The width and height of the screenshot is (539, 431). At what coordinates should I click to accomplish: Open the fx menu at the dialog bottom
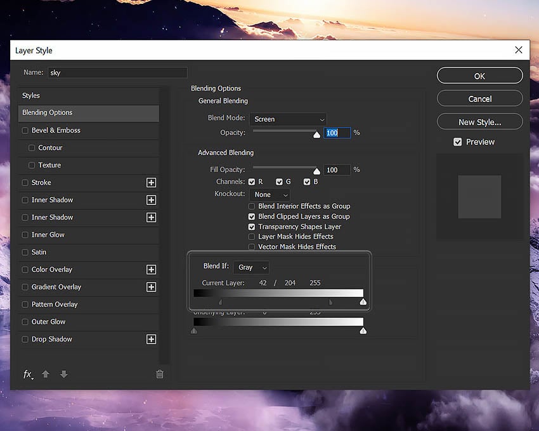click(x=28, y=374)
